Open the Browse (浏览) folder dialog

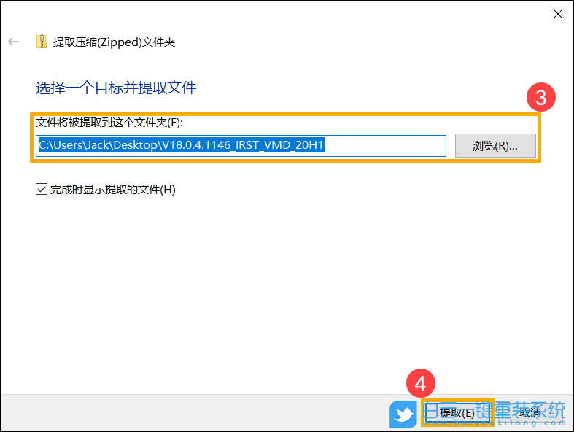pyautogui.click(x=495, y=145)
